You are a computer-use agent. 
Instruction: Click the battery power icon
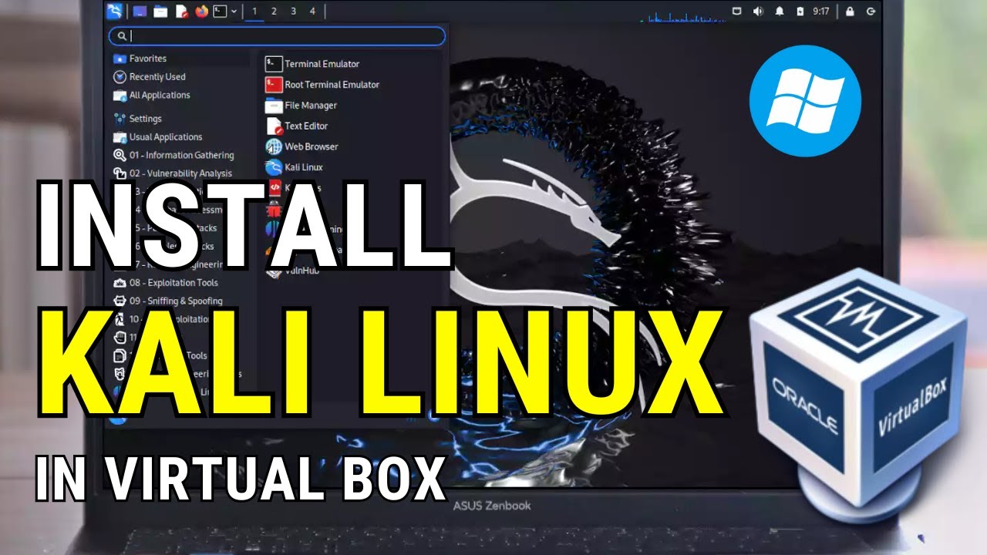click(800, 11)
